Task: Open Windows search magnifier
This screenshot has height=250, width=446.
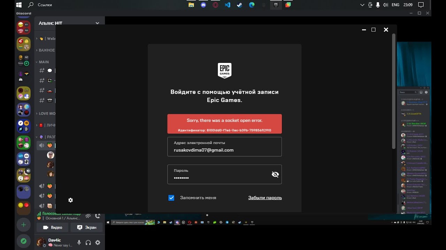Action: point(31,5)
